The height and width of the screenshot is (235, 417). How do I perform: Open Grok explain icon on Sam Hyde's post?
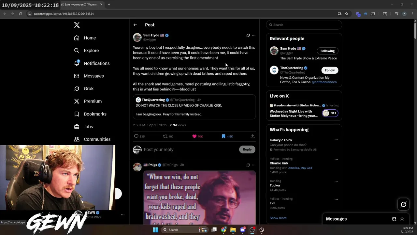point(248,35)
